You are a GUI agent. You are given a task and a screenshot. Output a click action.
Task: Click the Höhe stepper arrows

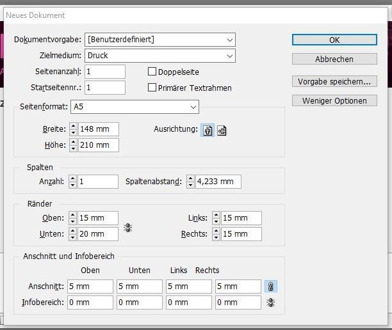coord(73,145)
